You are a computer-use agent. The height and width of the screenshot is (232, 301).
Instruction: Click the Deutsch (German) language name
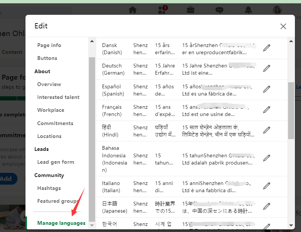tap(113, 69)
